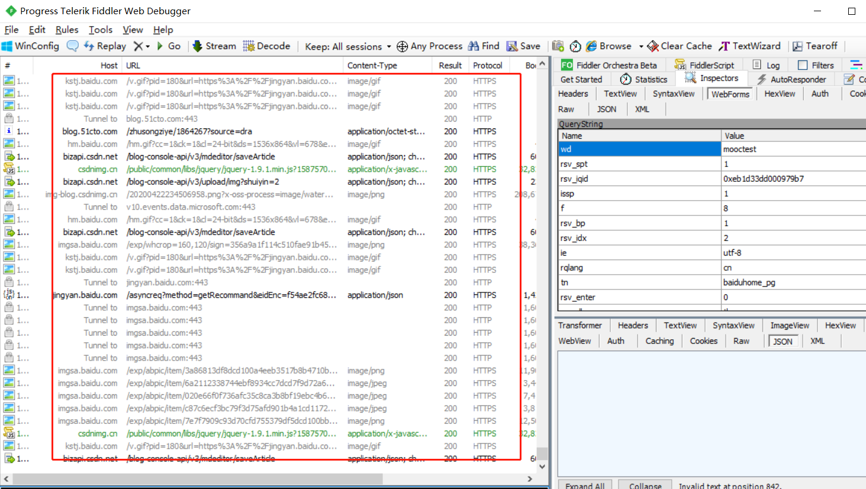Select the request HexView tab next to WebForms
The width and height of the screenshot is (866, 489).
(x=780, y=94)
